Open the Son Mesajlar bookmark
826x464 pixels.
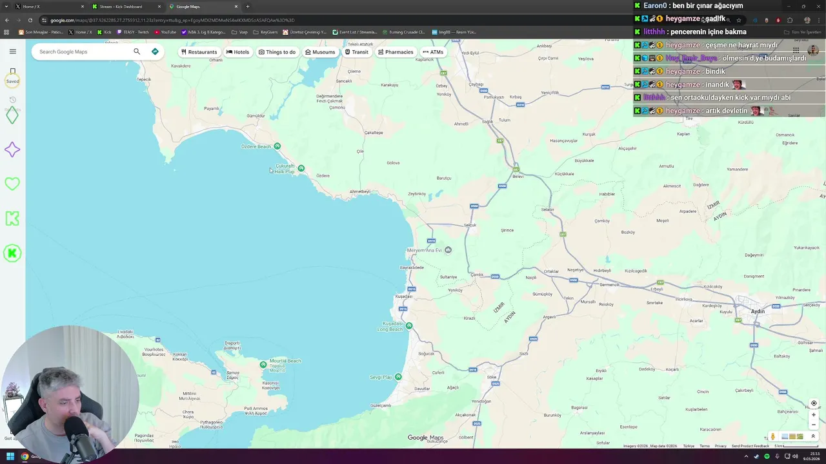[x=41, y=32]
